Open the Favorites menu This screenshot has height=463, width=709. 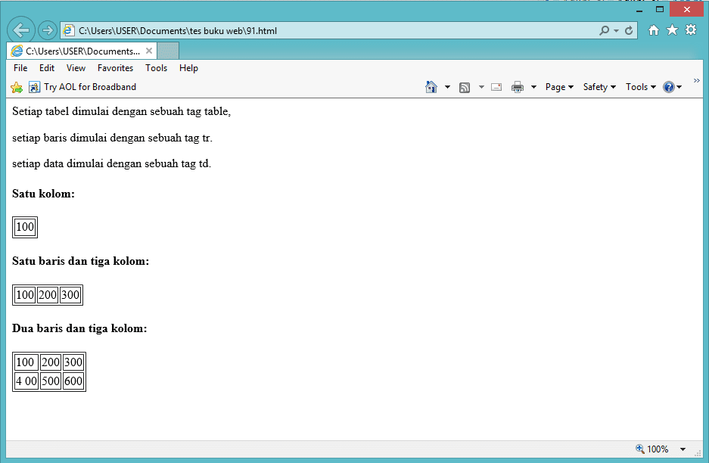pos(115,68)
